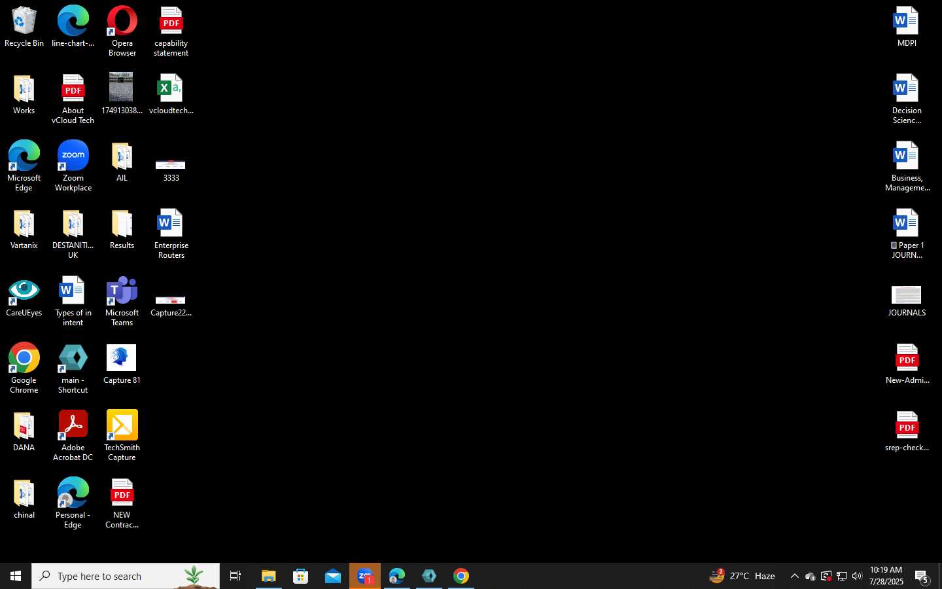Viewport: 942px width, 589px height.
Task: Open the notifications action center
Action: pyautogui.click(x=922, y=576)
